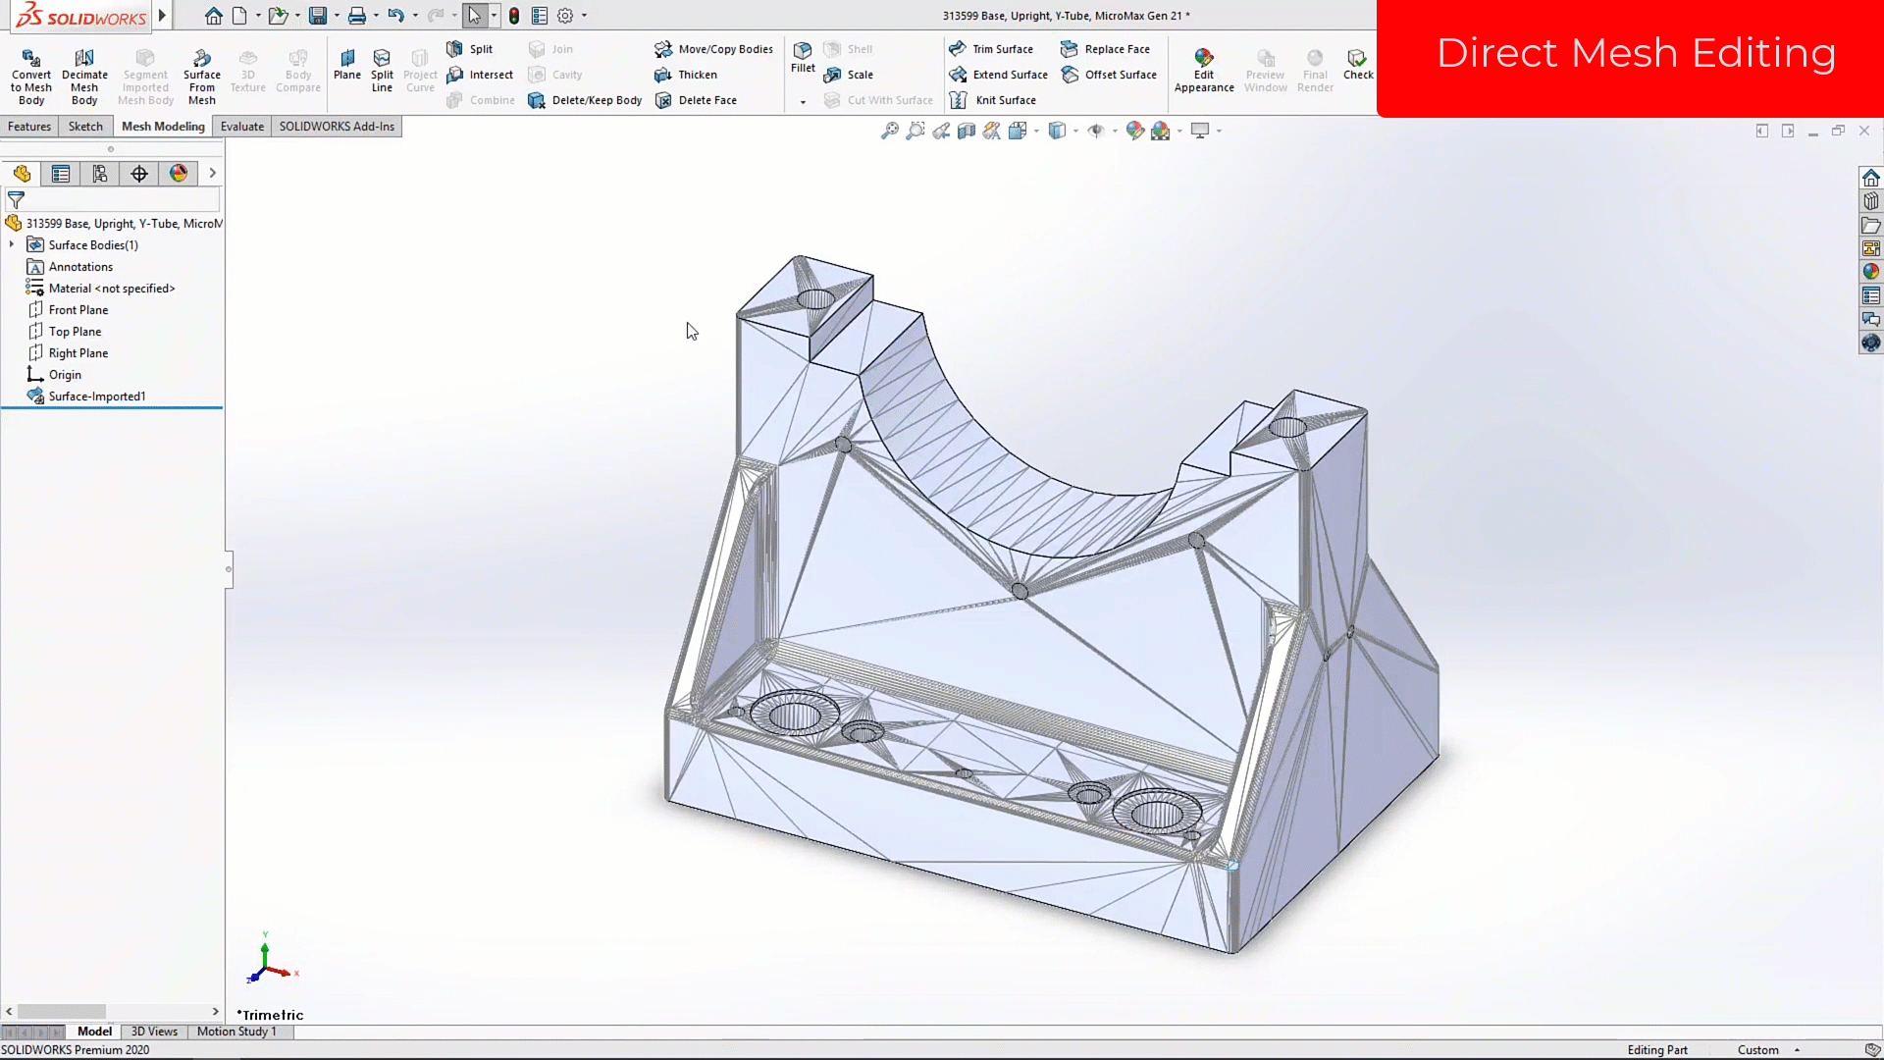This screenshot has width=1884, height=1060.
Task: Click the Save icon
Action: point(318,16)
